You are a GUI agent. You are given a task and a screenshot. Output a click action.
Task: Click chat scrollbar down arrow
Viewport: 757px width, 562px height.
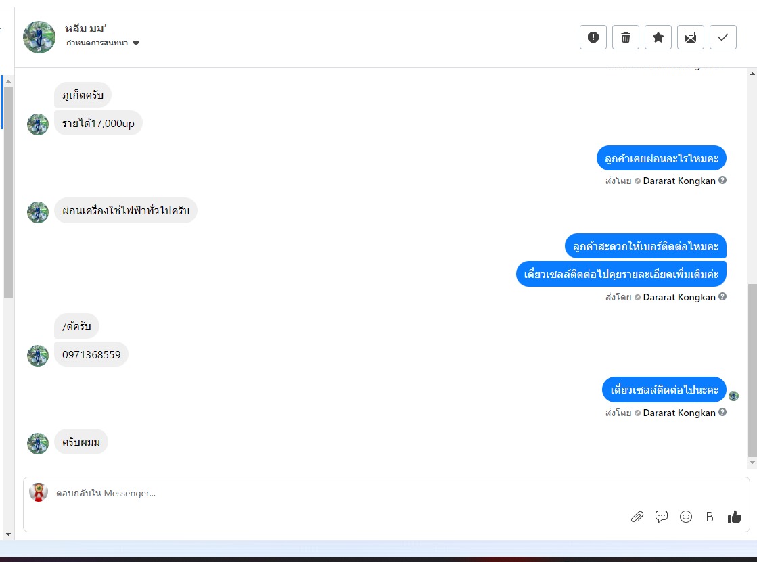(x=752, y=463)
